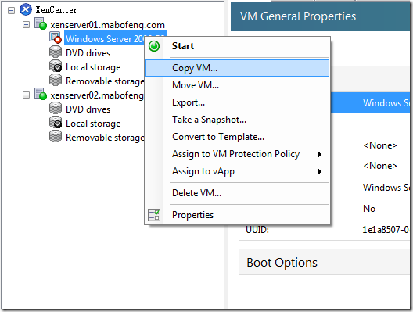Click the green power icon beside Start
Image resolution: width=413 pixels, height=312 pixels.
point(154,46)
